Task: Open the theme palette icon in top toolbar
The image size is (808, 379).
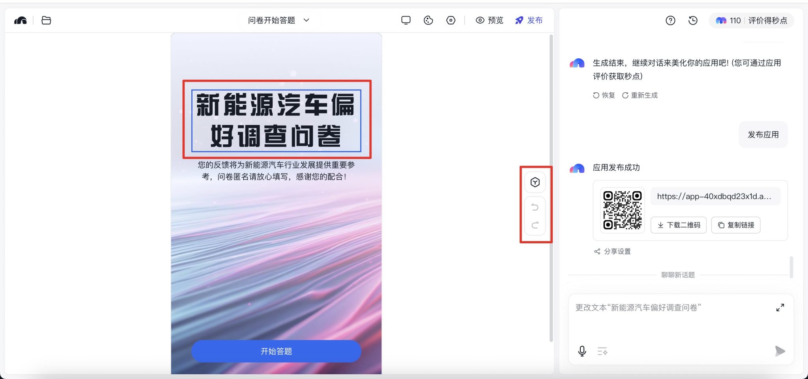Action: click(429, 20)
